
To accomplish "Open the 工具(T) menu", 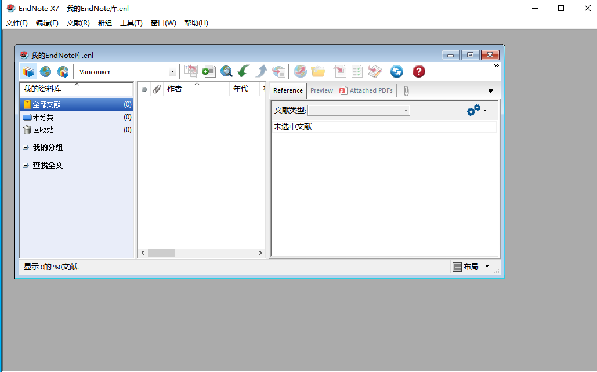I will (131, 23).
